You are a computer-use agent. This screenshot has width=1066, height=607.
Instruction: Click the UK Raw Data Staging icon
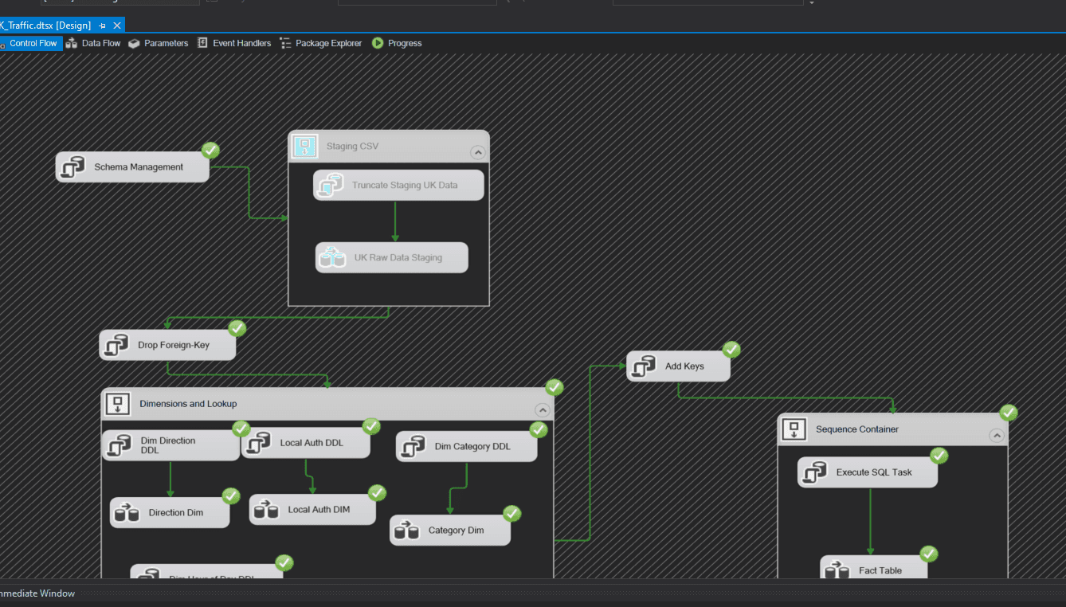coord(332,257)
